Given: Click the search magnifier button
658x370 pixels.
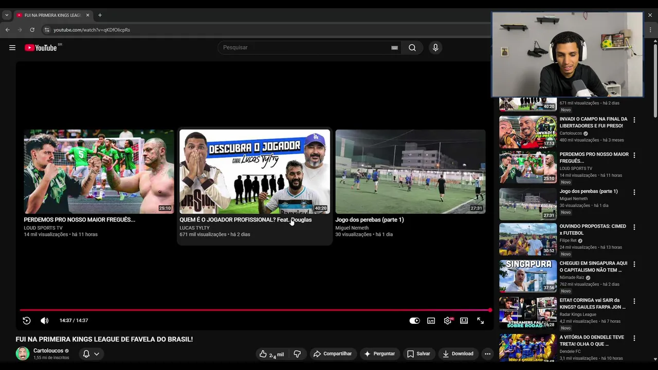Looking at the screenshot, I should point(412,48).
